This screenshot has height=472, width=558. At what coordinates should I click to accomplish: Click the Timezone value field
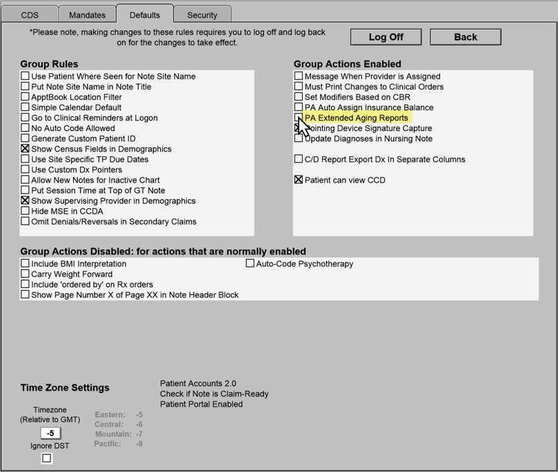[x=50, y=433]
